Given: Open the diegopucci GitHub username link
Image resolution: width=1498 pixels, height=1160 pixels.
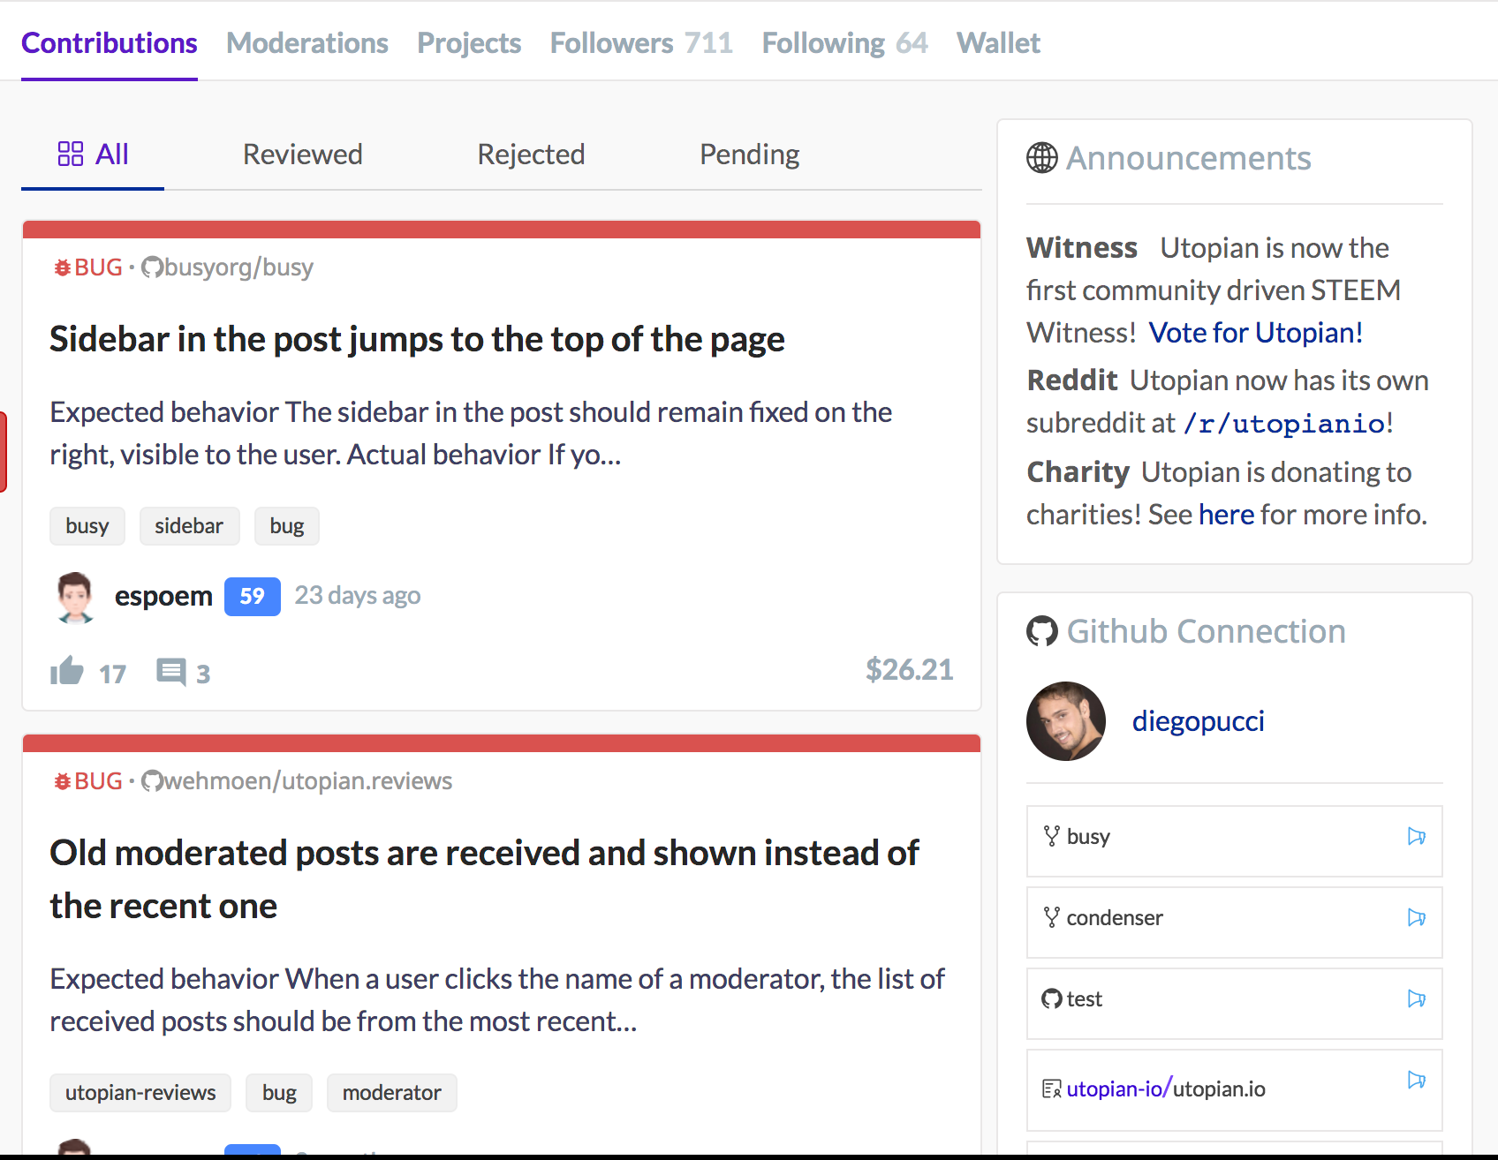Looking at the screenshot, I should coord(1199,721).
